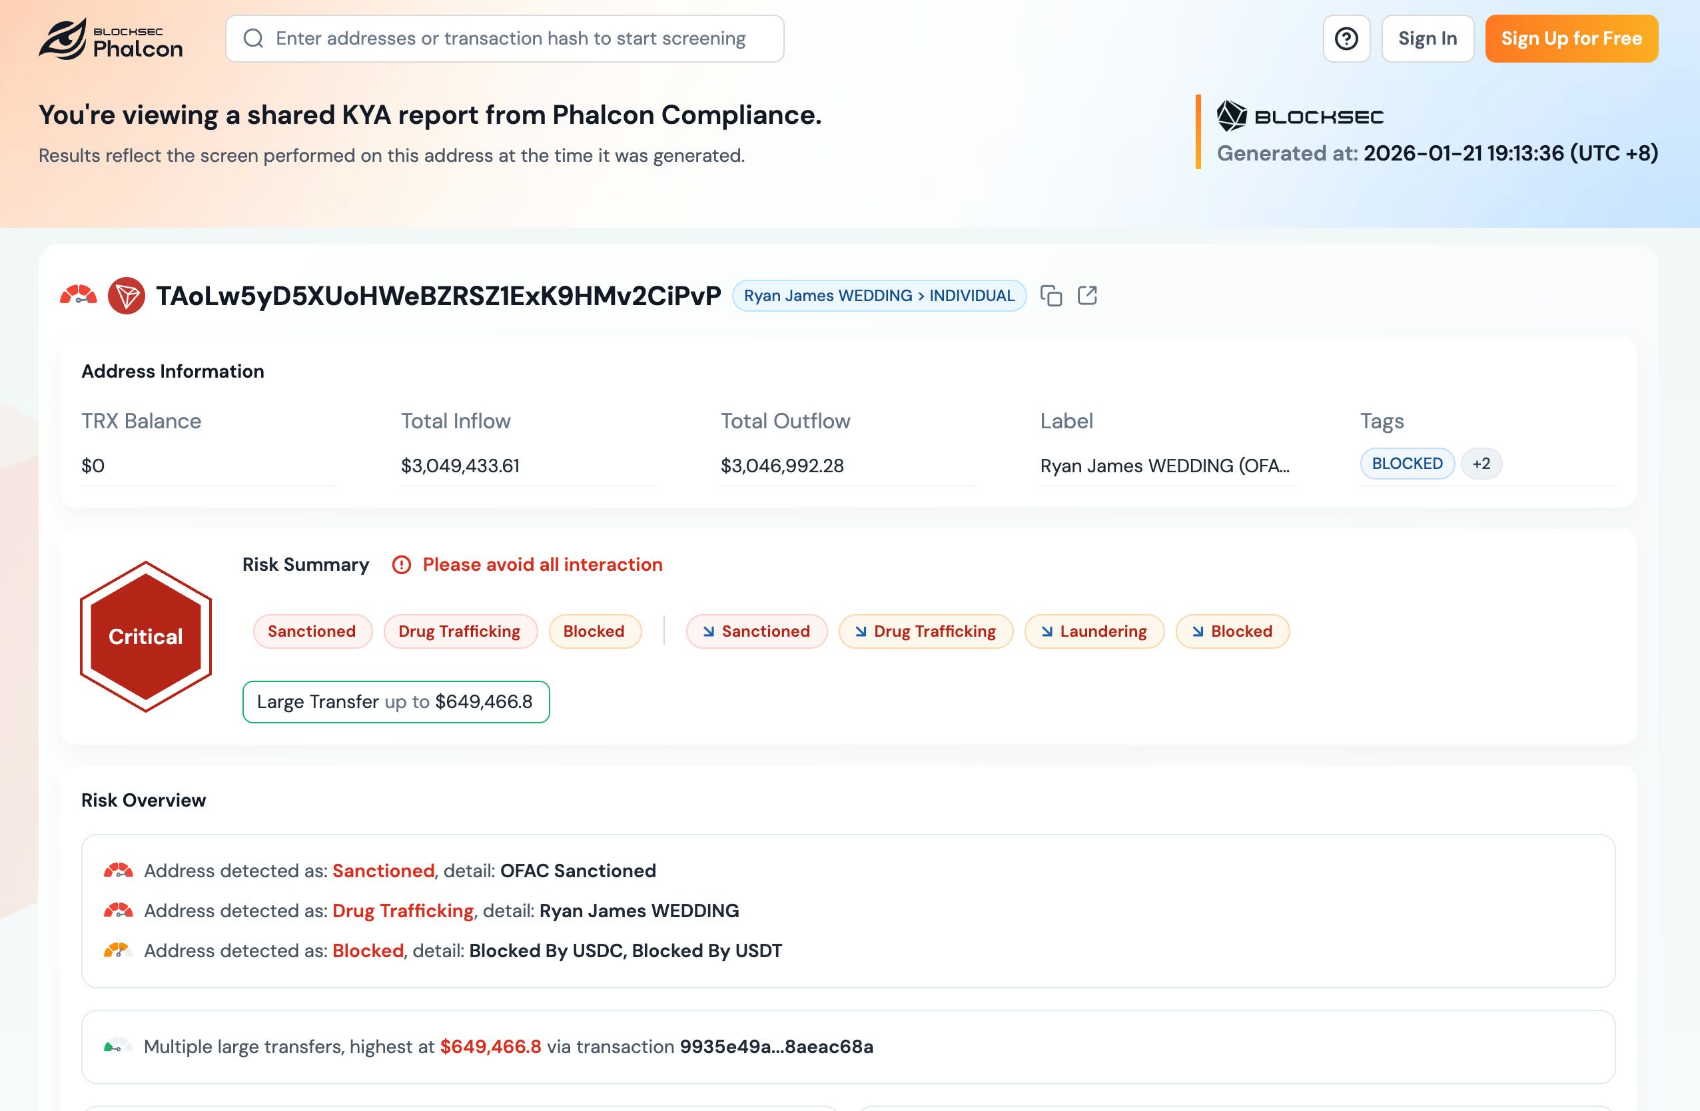The image size is (1700, 1111).
Task: Click the red Sanctioned text in Risk Overview
Action: tap(384, 871)
